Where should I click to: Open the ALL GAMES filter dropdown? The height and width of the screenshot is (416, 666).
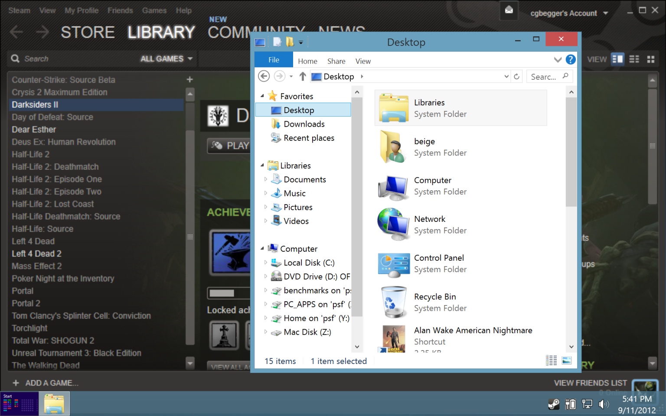(x=166, y=58)
